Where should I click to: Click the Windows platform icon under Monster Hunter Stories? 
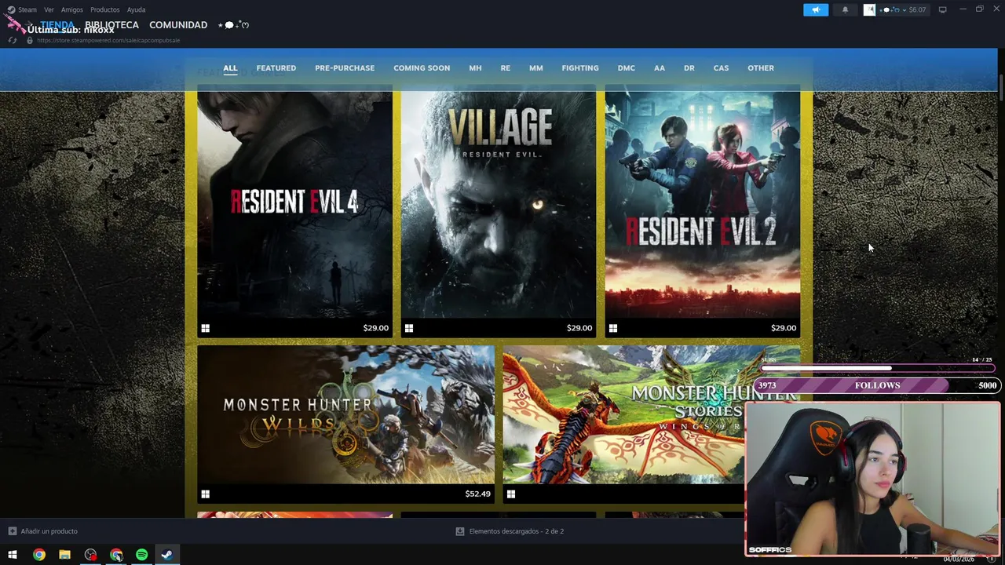point(511,494)
